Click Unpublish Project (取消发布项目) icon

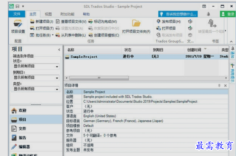pyautogui.click(x=158, y=35)
